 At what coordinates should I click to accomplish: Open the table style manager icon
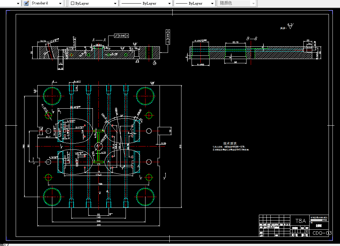coord(26,3)
